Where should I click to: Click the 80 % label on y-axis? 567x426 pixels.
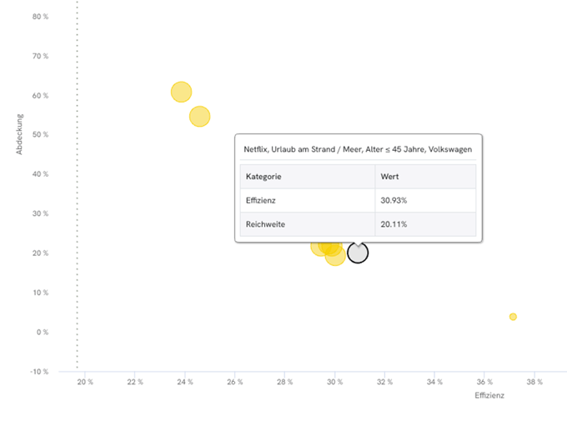[x=40, y=17]
